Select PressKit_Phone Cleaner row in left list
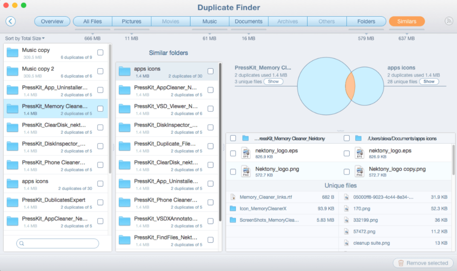Viewport: 457px width, 271px height. coord(56,165)
